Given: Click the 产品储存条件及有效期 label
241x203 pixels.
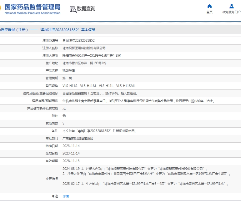Looking at the screenshot, I should point(43,109).
